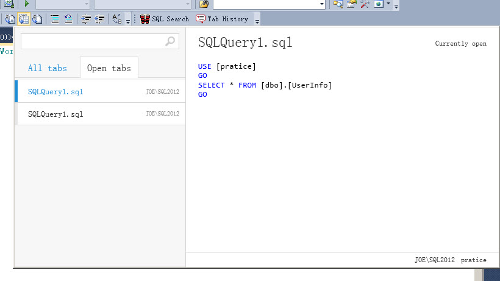Image resolution: width=500 pixels, height=281 pixels.
Task: Open the SQL Search tool
Action: tap(165, 19)
